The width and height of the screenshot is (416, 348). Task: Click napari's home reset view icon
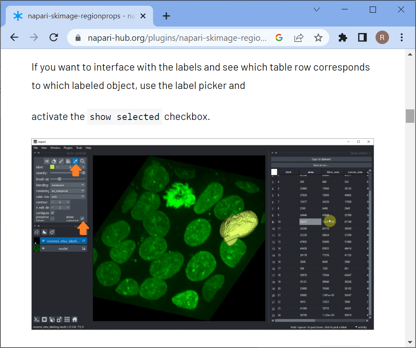[x=75, y=319]
